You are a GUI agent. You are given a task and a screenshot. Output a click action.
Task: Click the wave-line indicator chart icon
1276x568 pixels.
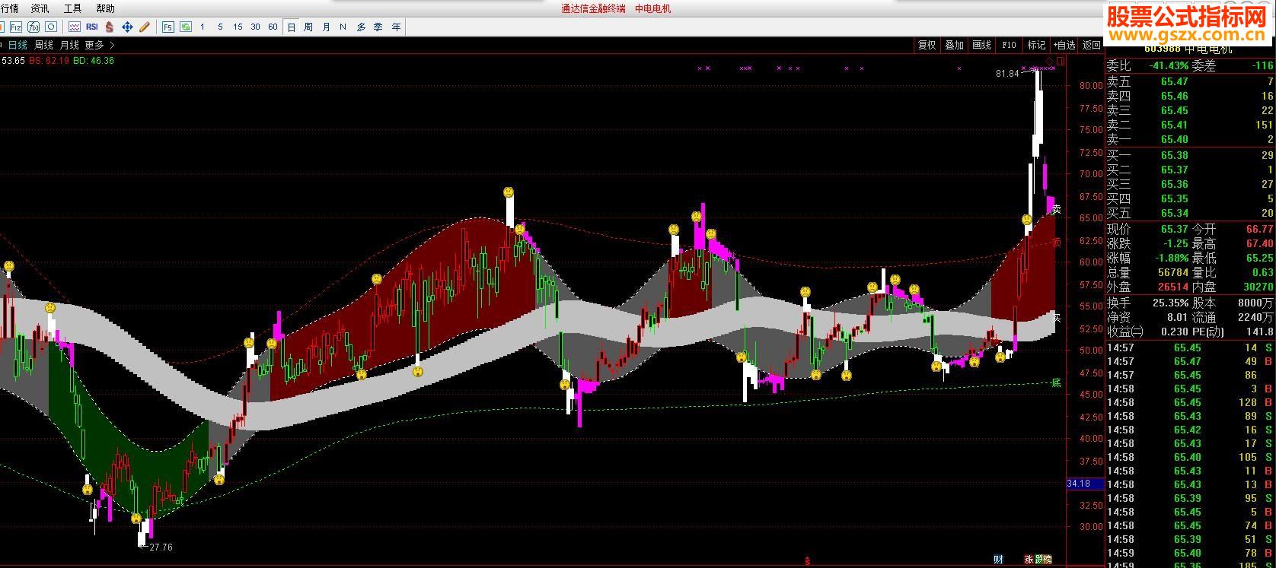point(75,27)
